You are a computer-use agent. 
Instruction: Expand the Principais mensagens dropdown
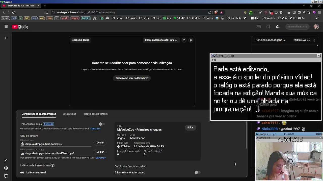[271, 40]
